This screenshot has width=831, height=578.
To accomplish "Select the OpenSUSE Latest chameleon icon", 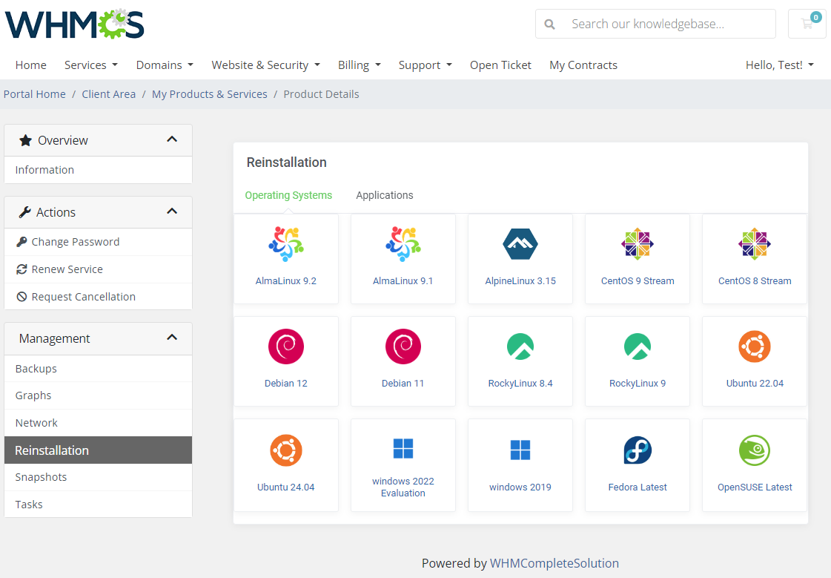I will [x=755, y=450].
